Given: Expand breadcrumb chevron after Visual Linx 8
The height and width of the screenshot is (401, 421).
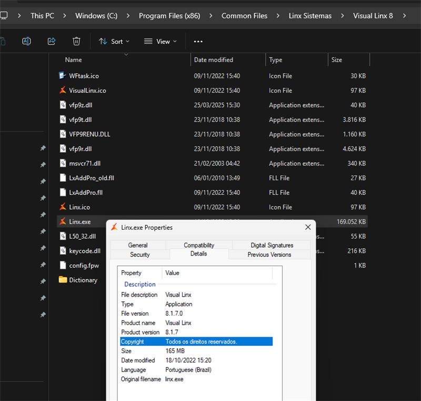Looking at the screenshot, I should pyautogui.click(x=404, y=16).
